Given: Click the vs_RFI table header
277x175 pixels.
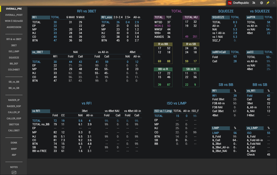Looking at the screenshot, I should click(x=255, y=91).
